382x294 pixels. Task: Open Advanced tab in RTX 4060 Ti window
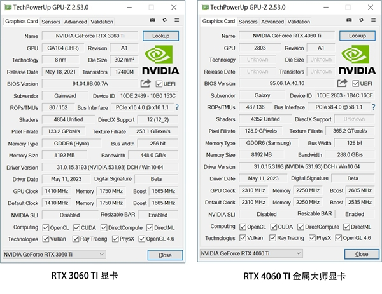coord(272,22)
